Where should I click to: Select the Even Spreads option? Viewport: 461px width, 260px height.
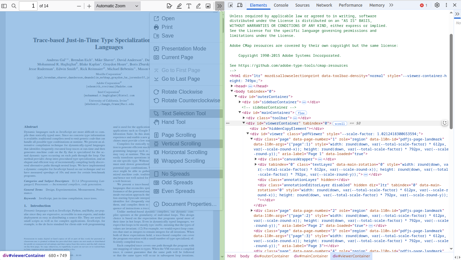(x=186, y=191)
